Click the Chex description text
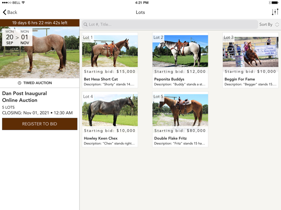The height and width of the screenshot is (210, 281). (109, 143)
